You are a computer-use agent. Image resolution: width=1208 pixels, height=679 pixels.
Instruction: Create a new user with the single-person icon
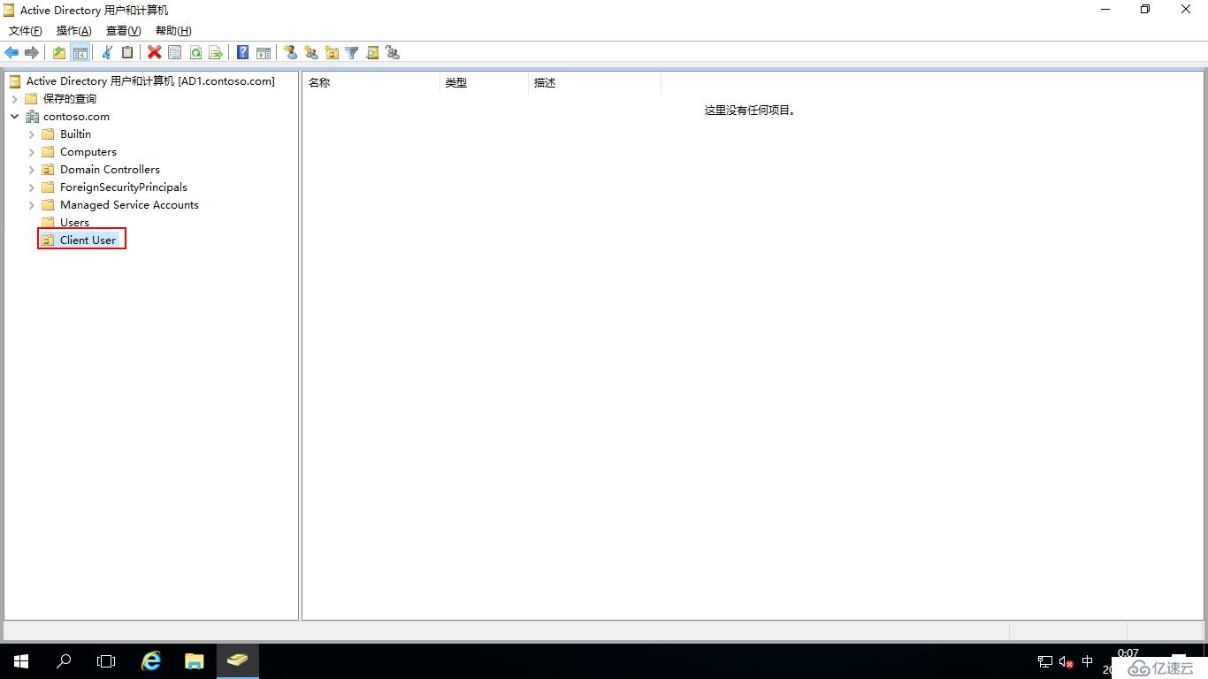point(290,53)
